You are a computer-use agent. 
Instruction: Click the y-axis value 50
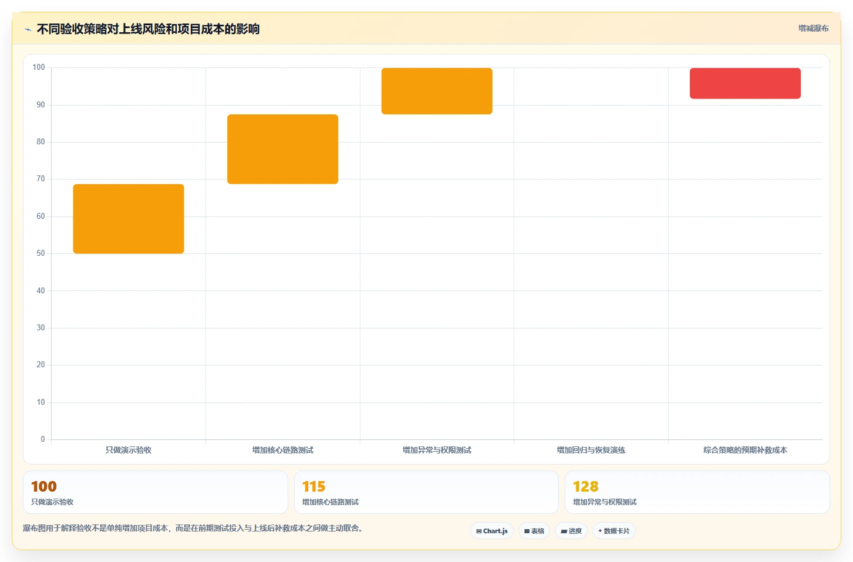[41, 253]
